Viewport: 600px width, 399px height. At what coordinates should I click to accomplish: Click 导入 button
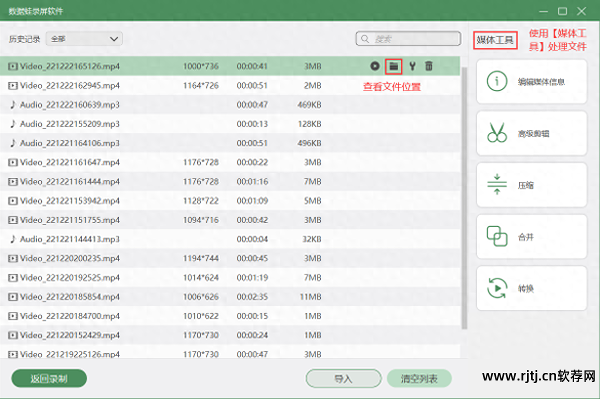point(343,378)
